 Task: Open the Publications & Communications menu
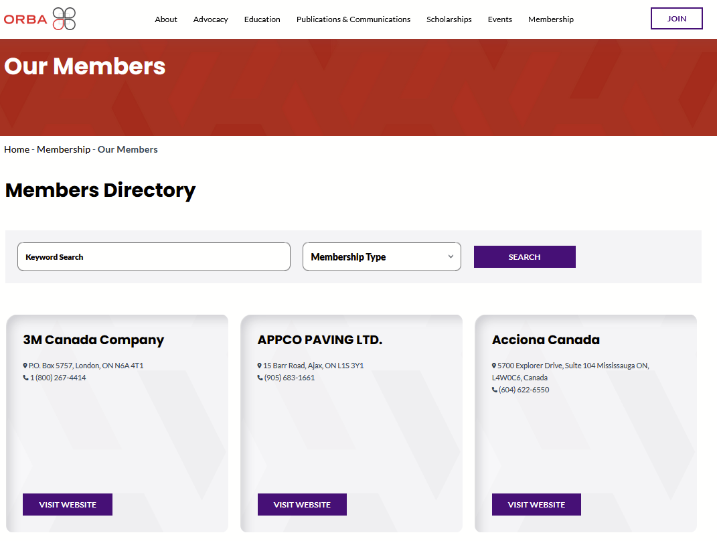tap(353, 19)
